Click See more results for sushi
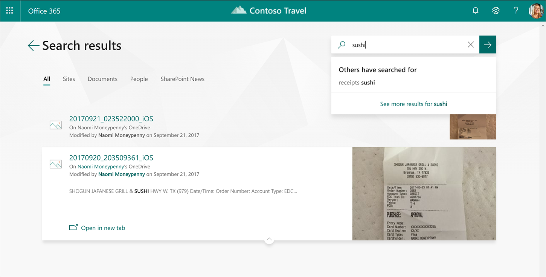Screen dimensions: 546x277 coord(413,104)
